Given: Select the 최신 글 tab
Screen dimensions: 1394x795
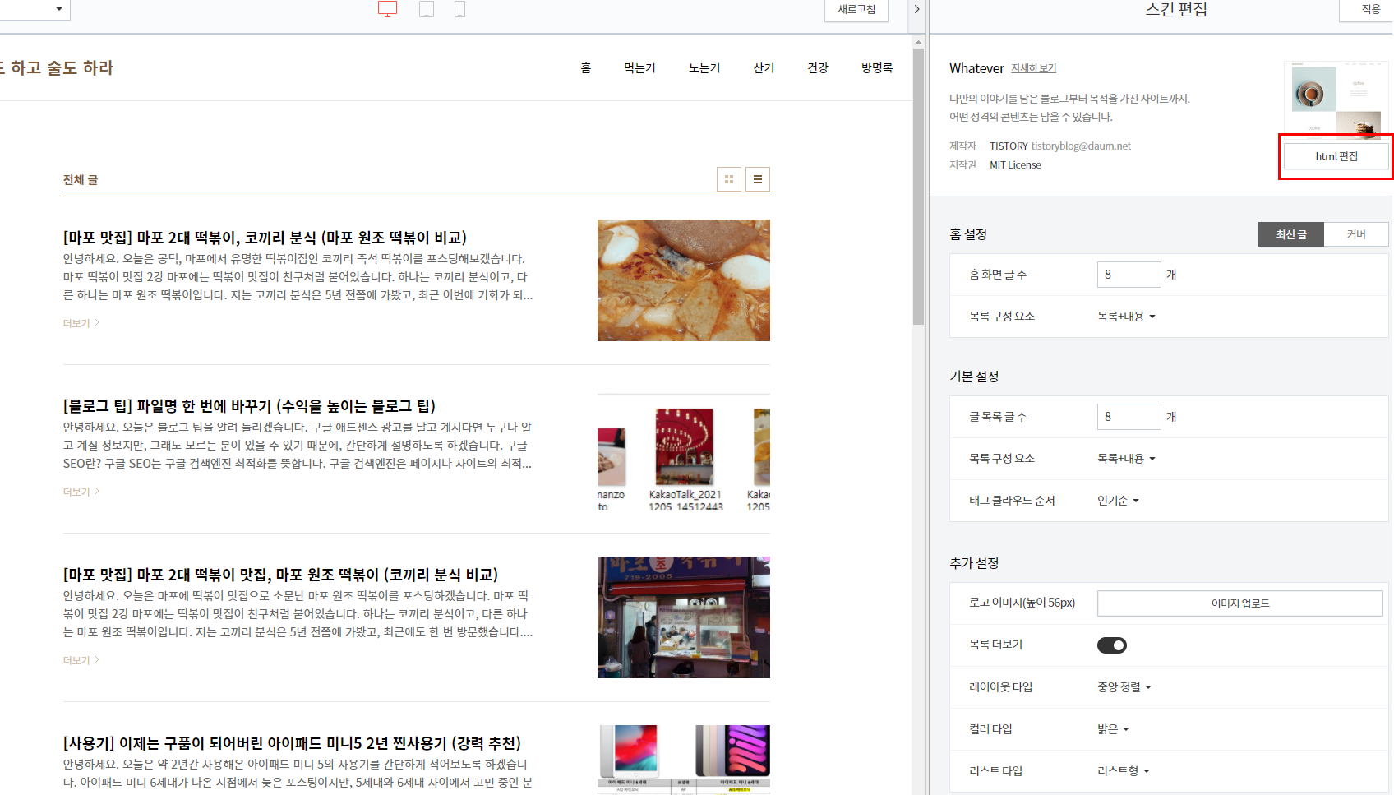Looking at the screenshot, I should pos(1290,233).
